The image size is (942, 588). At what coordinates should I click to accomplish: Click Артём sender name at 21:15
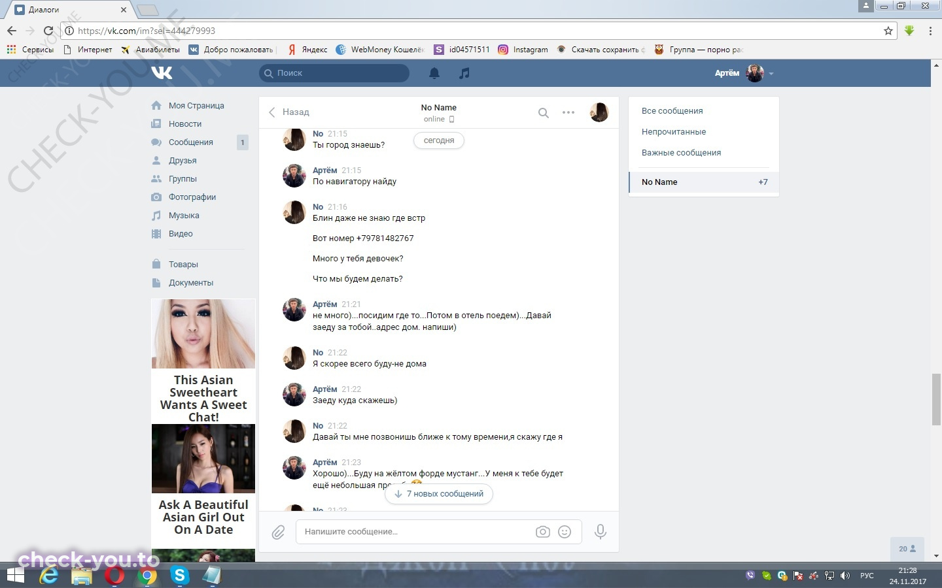324,171
